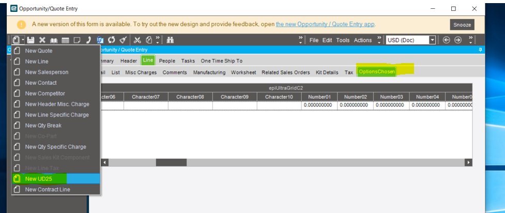Open the Tax sub-tab
505x213 pixels.
[x=349, y=72]
